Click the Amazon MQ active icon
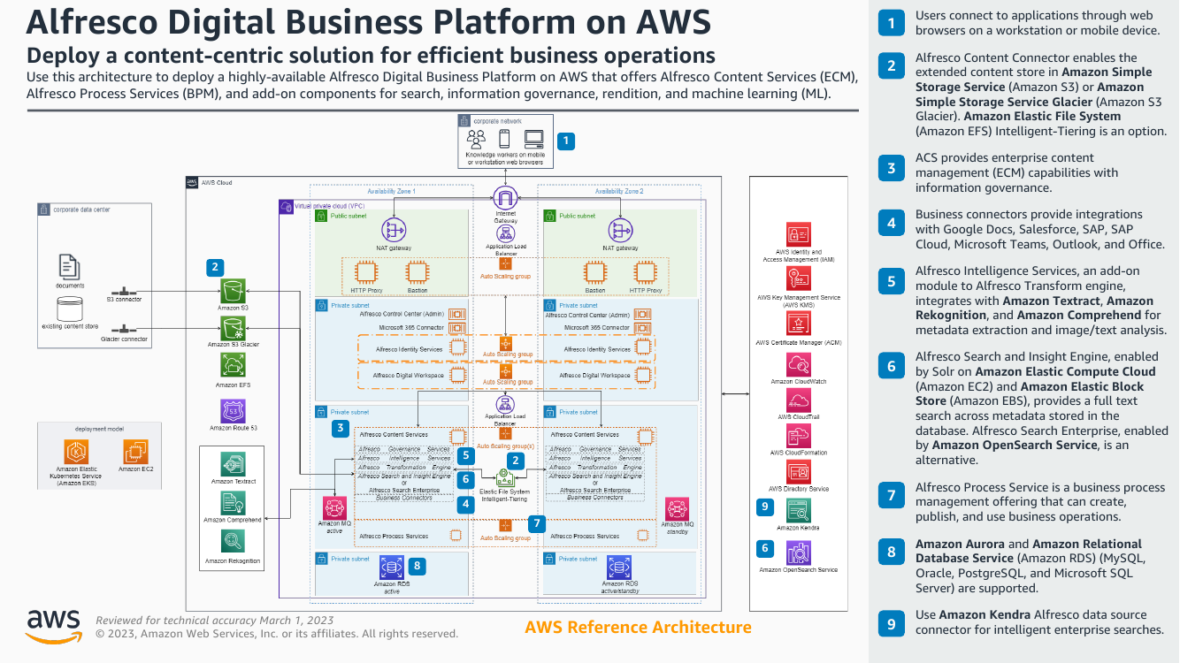This screenshot has width=1180, height=663. point(333,507)
